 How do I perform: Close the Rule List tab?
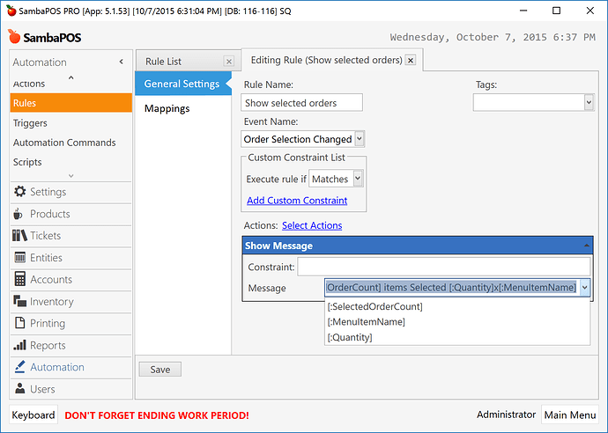click(229, 62)
